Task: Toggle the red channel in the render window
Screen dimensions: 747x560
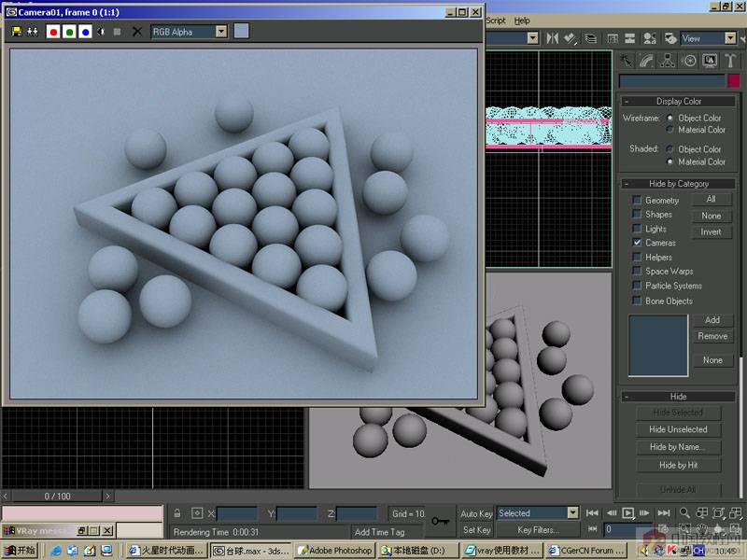Action: 53,32
